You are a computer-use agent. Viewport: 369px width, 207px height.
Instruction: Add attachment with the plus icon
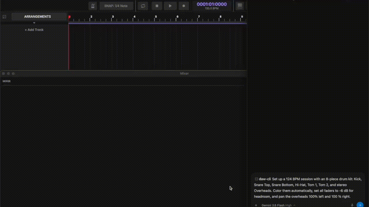coord(256,205)
